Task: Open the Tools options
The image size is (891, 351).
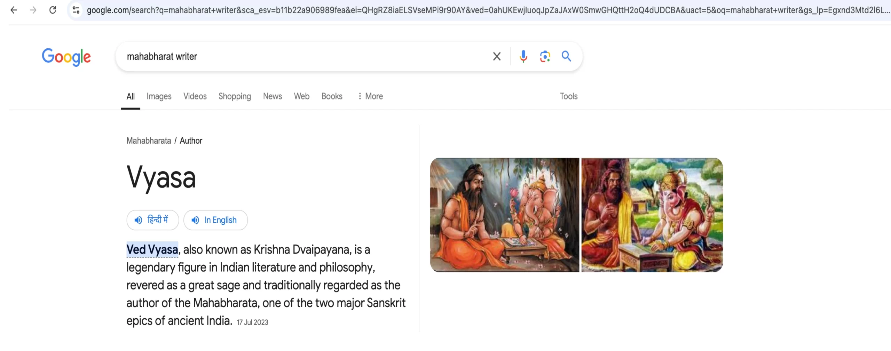Action: [x=568, y=96]
